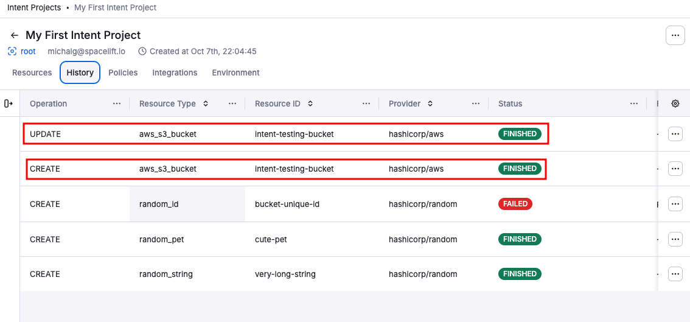Viewport: 690px width, 322px height.
Task: Open the Environment tab
Action: pos(235,72)
